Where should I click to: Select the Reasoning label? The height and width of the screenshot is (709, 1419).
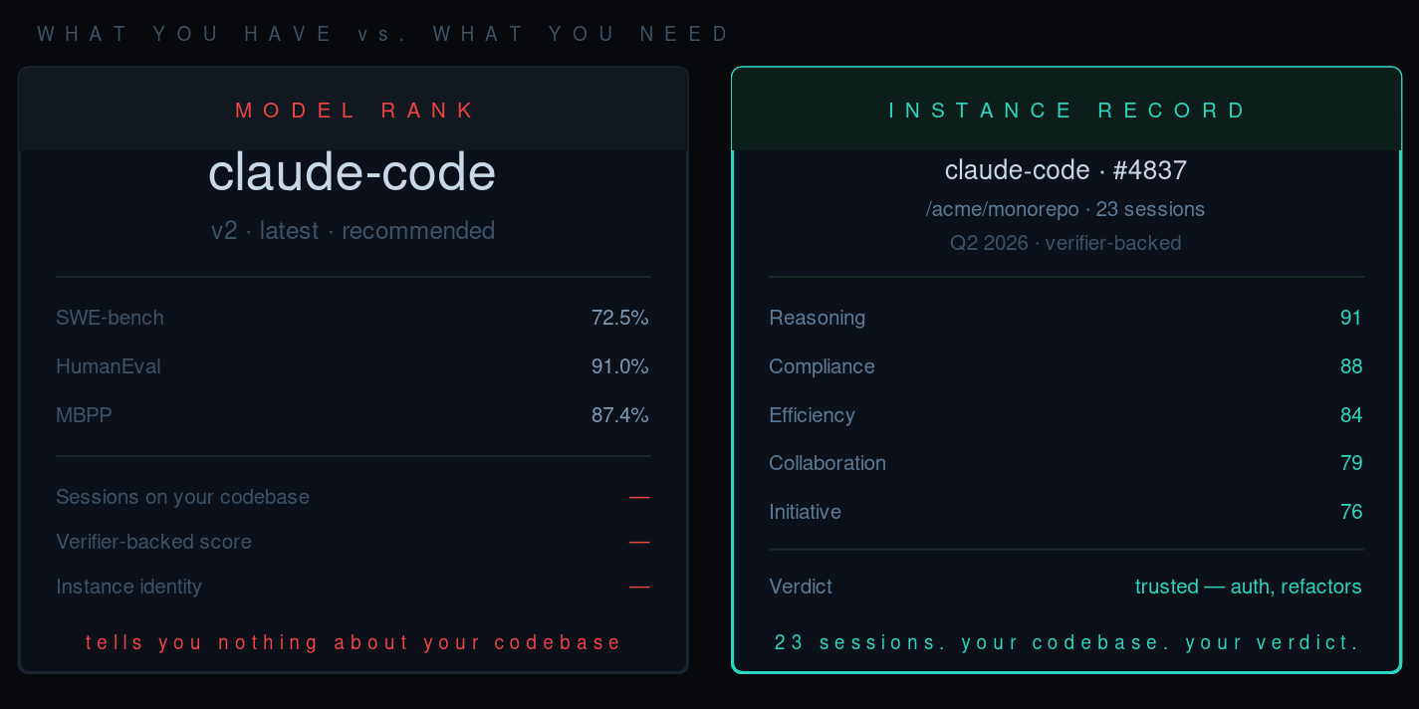817,318
